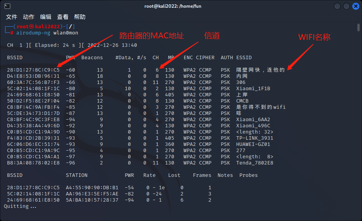The height and width of the screenshot is (221, 362).
Task: Open the 查看 menu
Action: point(63,17)
